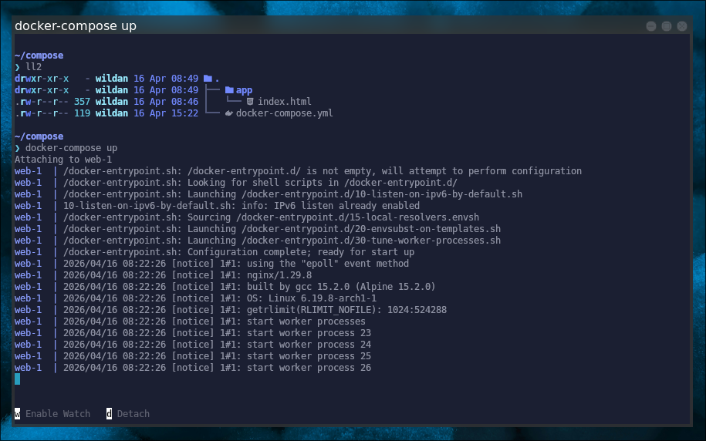
Task: Click the prompt arrow before 'll2'
Action: pyautogui.click(x=17, y=67)
